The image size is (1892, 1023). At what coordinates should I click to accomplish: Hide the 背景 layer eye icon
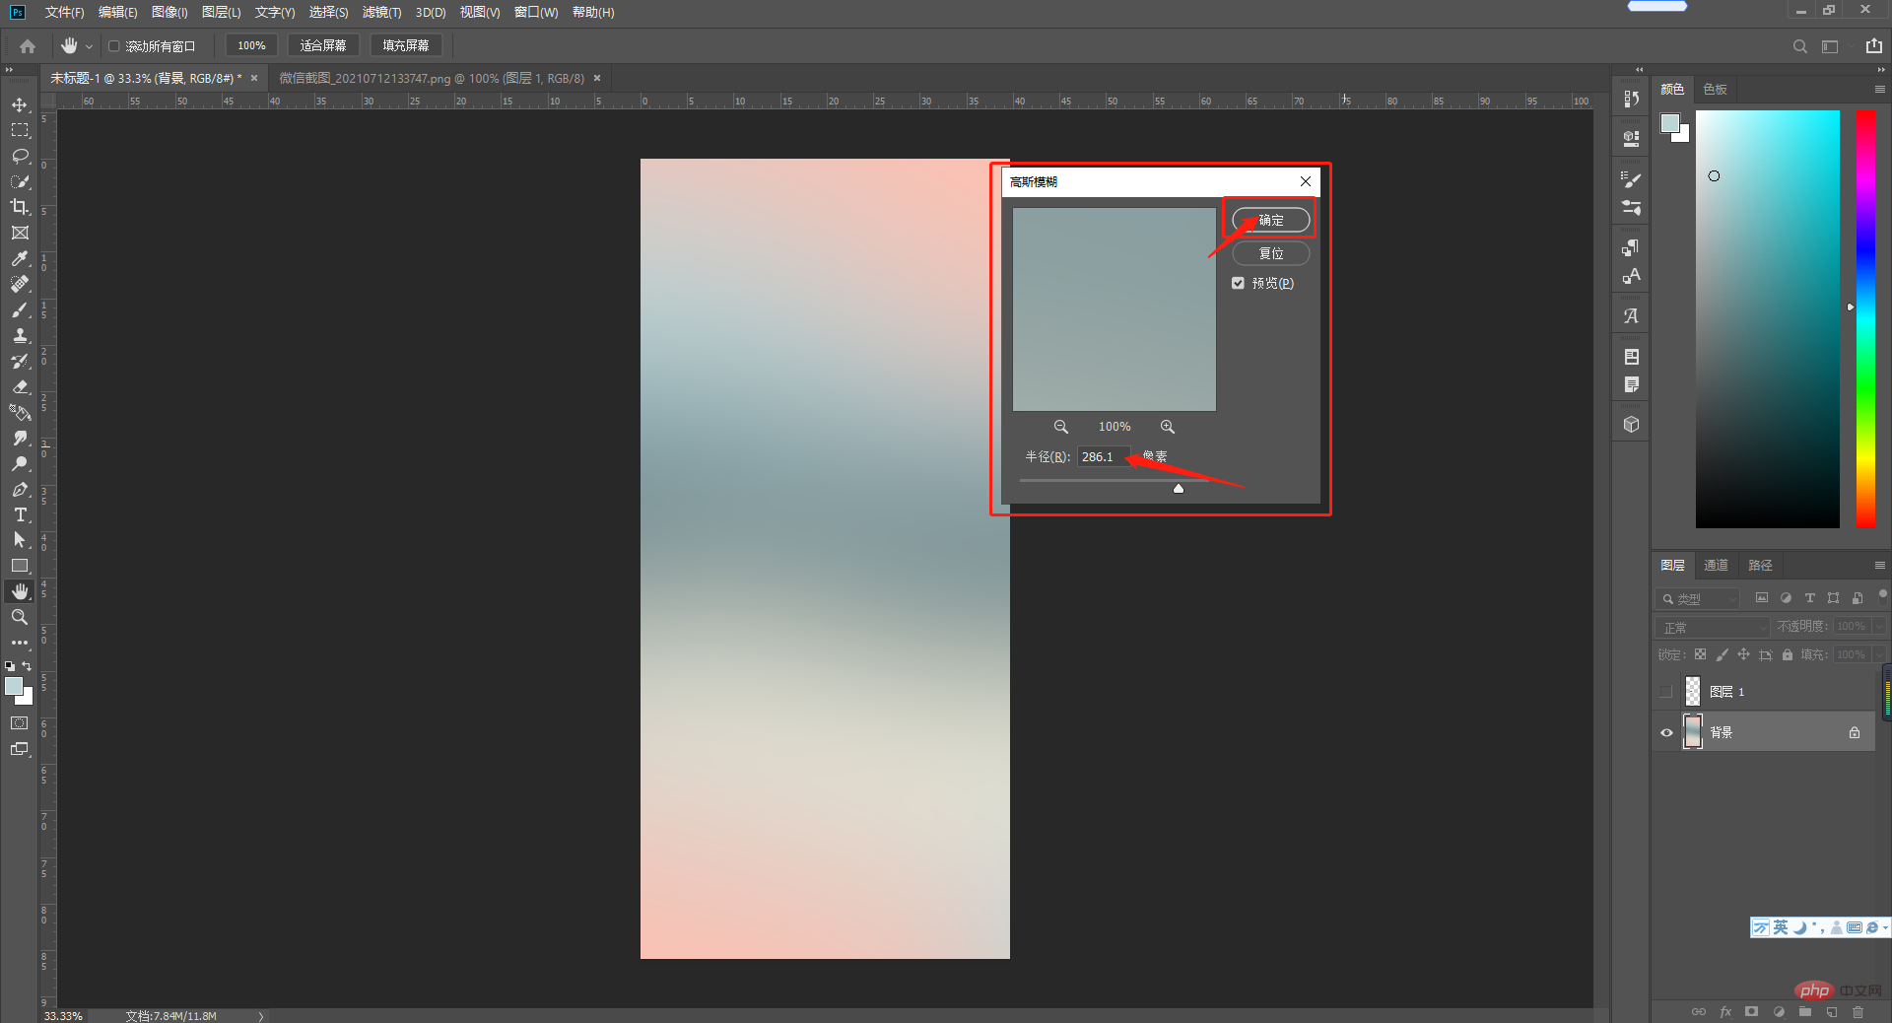point(1666,732)
